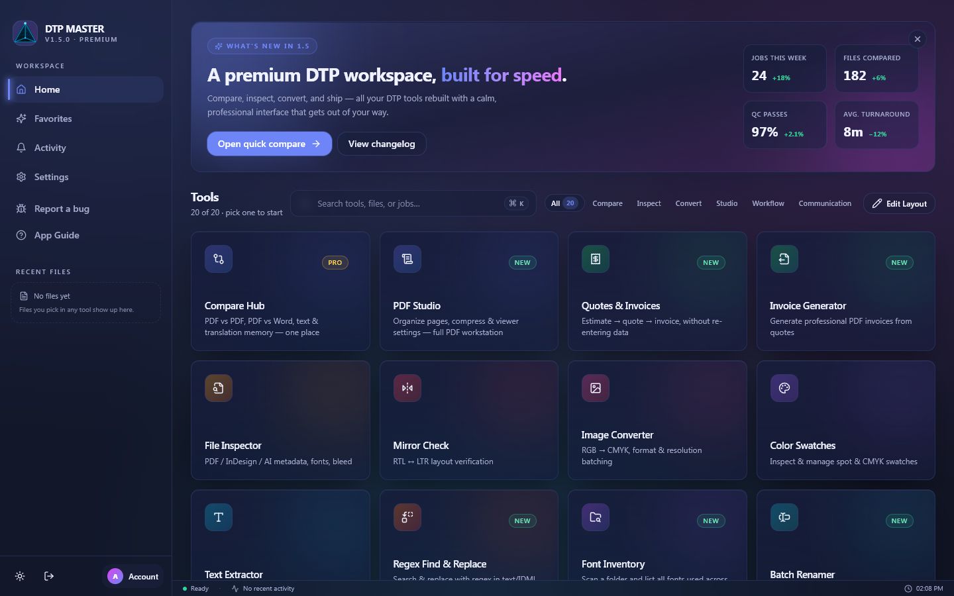
Task: Click the Color Swatches title text
Action: pos(802,445)
